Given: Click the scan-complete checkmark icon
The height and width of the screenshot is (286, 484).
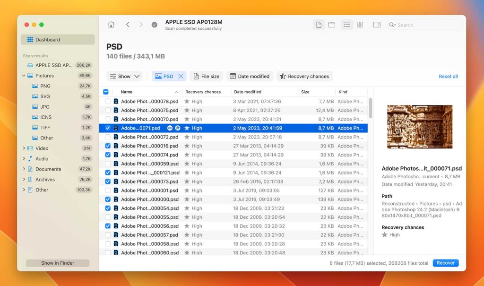Looking at the screenshot, I should pos(154,25).
